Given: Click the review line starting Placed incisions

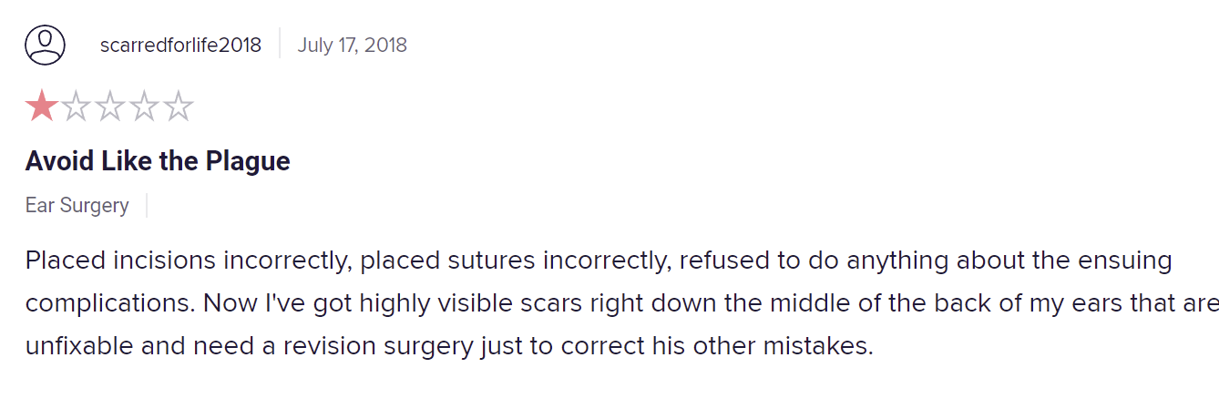Looking at the screenshot, I should pos(599,261).
